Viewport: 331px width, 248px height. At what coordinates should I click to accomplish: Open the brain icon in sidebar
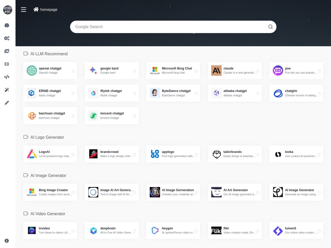point(7,25)
